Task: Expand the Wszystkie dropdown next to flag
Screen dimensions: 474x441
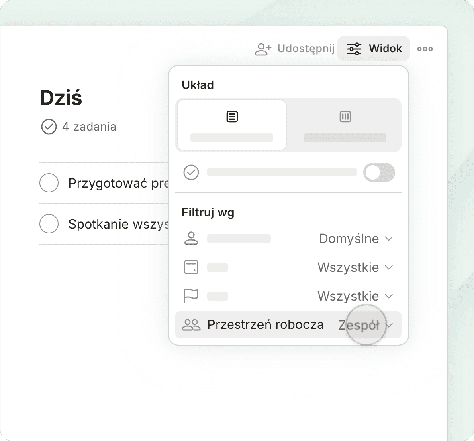Action: (355, 296)
